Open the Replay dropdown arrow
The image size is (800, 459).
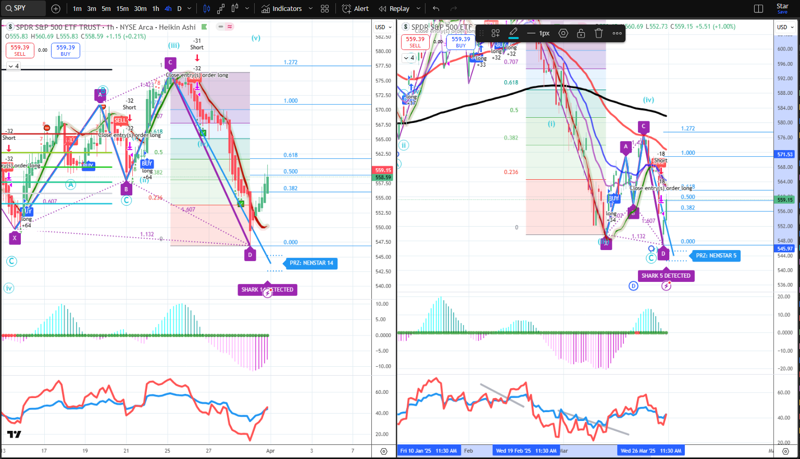point(418,8)
